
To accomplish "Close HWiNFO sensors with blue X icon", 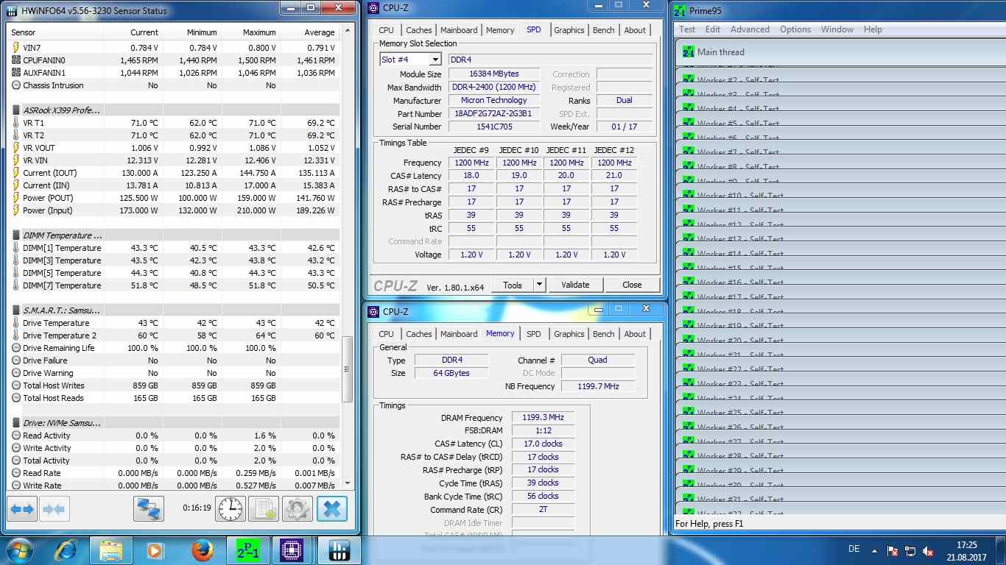I will pyautogui.click(x=331, y=508).
